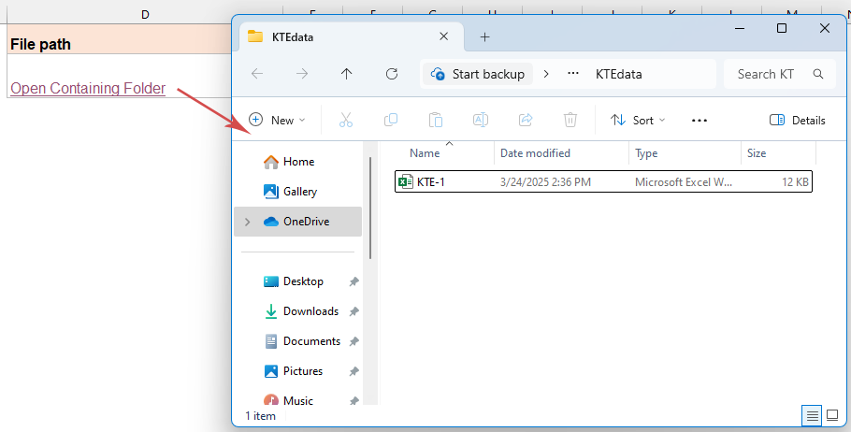Click the Copy icon in toolbar
The width and height of the screenshot is (851, 432).
pos(391,120)
